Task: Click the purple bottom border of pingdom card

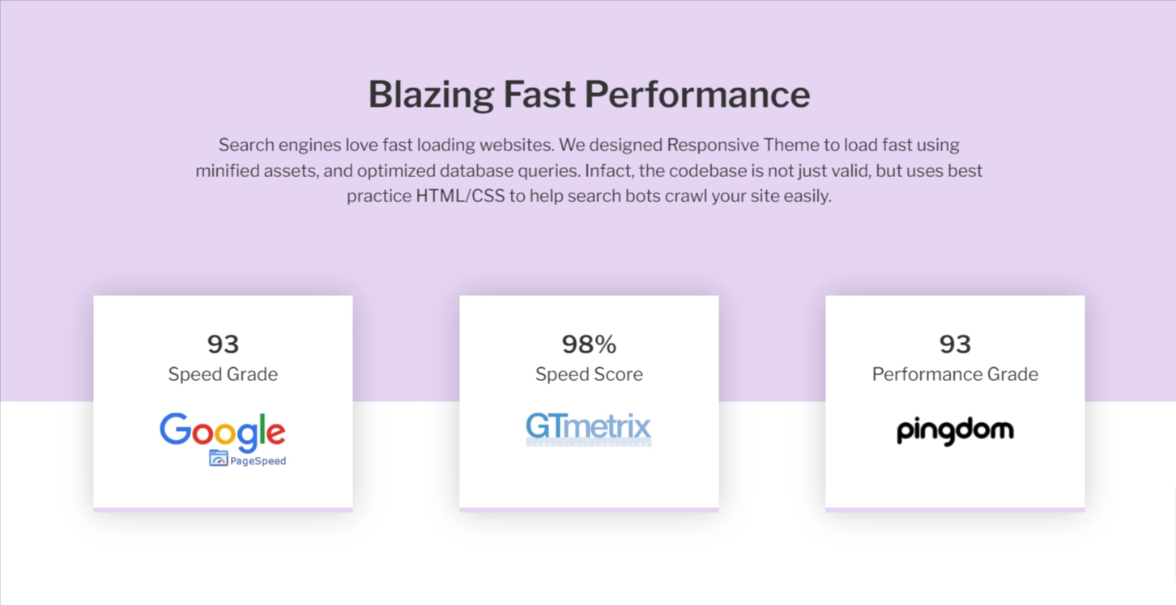Action: tap(955, 510)
